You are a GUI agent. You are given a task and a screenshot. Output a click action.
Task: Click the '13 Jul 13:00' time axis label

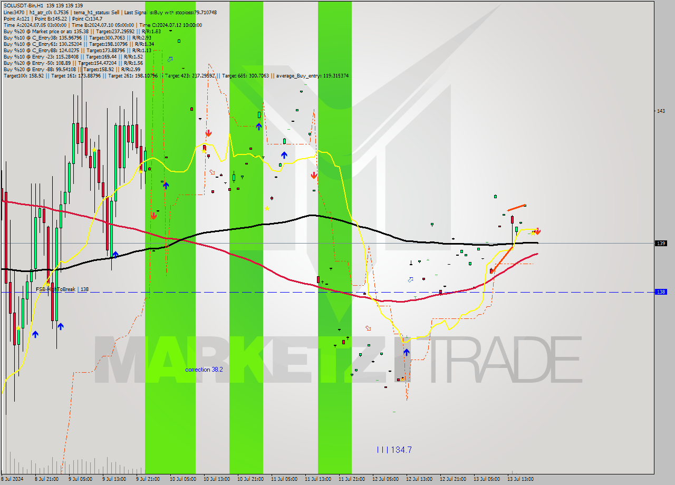520,479
